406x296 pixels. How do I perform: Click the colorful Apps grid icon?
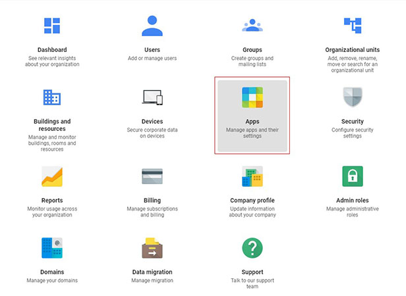[252, 97]
